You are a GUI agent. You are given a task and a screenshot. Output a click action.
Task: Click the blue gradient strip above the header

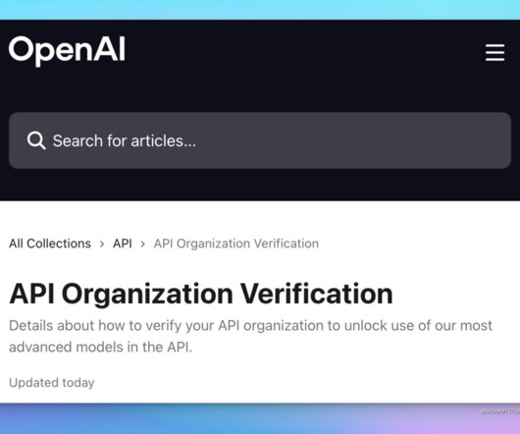tap(260, 10)
